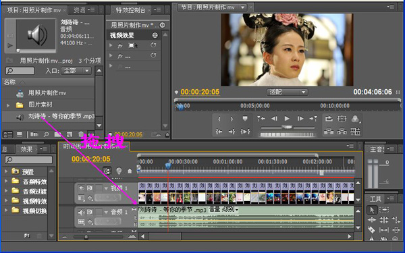
Task: Expand the 预置 effects folder
Action: (6, 171)
